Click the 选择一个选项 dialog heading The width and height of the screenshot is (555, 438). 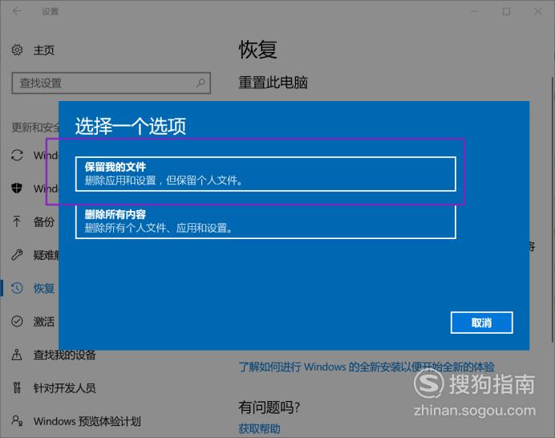(130, 126)
